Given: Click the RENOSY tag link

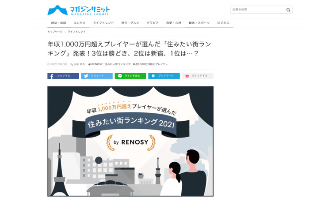Looking at the screenshot, I should [97, 64].
